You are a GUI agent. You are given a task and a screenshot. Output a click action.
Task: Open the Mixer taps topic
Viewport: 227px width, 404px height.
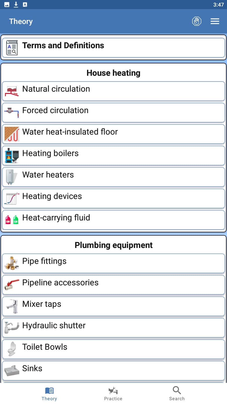(113, 306)
